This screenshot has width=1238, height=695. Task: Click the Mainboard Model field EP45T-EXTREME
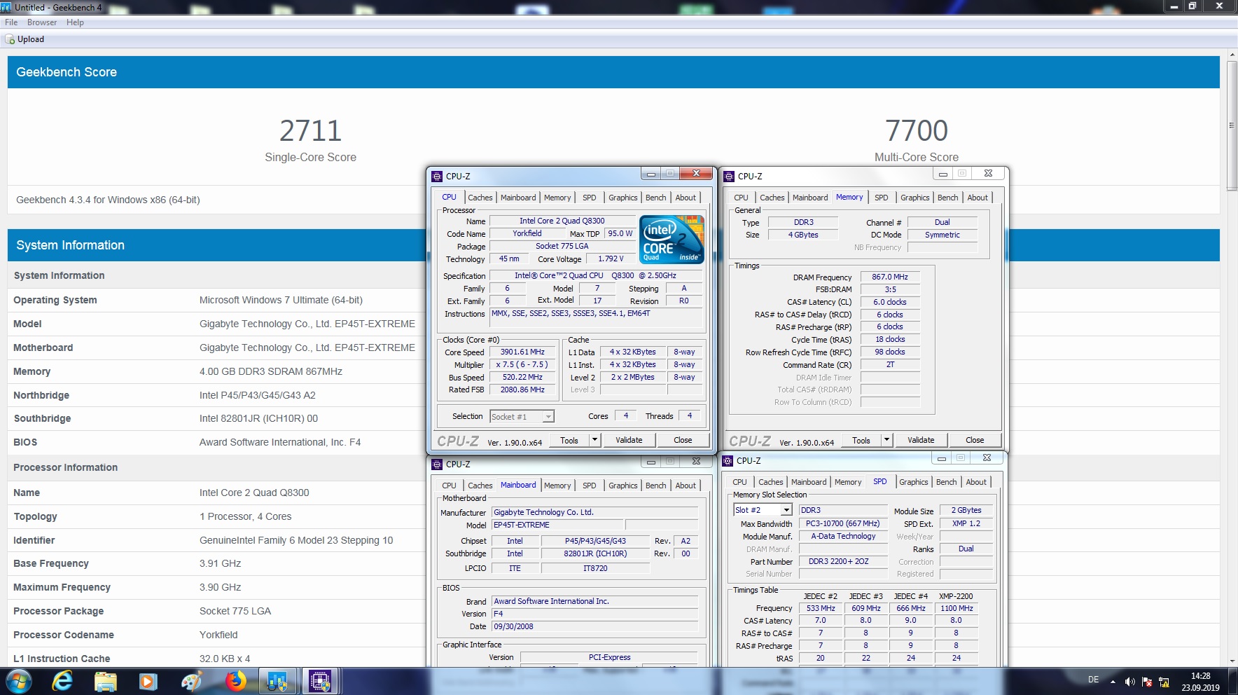(x=557, y=525)
